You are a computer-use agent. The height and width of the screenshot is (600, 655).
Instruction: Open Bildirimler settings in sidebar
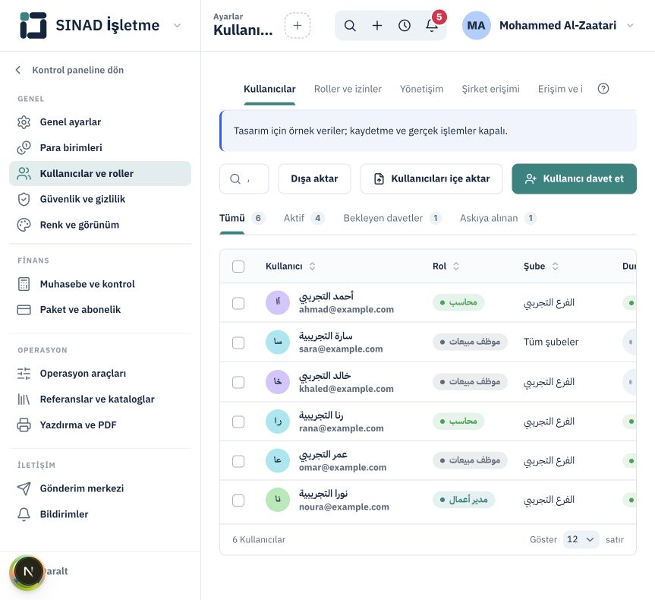coord(100,514)
